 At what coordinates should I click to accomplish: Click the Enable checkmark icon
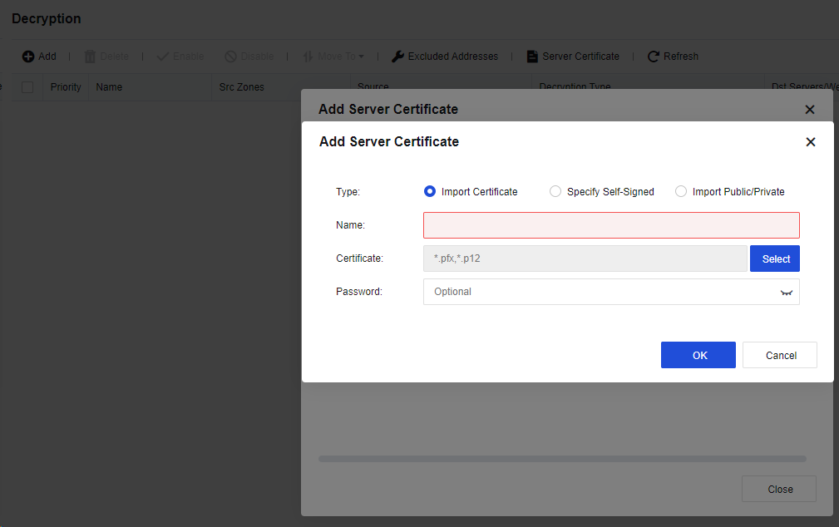coord(163,57)
